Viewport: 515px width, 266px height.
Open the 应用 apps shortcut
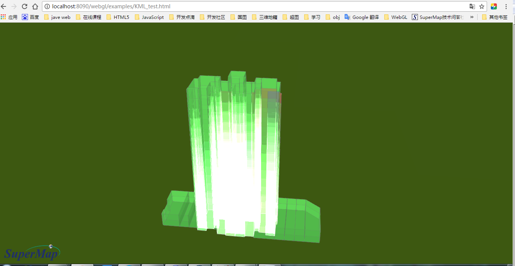(x=9, y=17)
